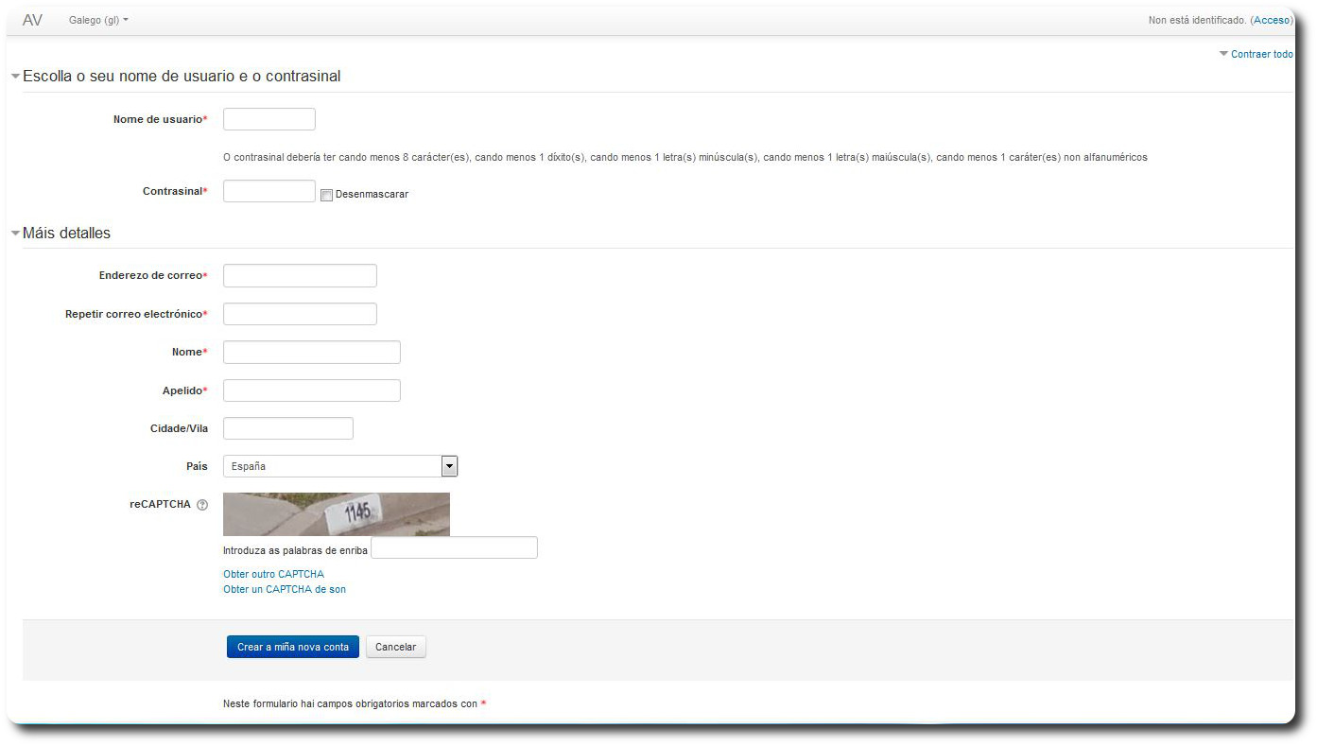Select the Enderezo de correo input

[300, 275]
